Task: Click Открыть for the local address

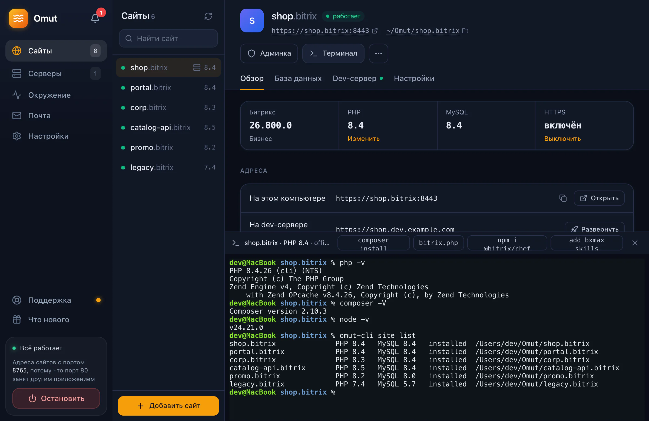Action: (599, 198)
